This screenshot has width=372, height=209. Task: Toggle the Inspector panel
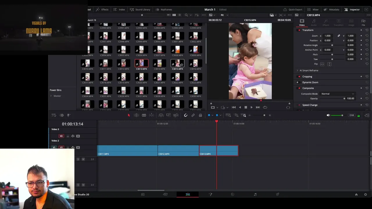point(352,10)
